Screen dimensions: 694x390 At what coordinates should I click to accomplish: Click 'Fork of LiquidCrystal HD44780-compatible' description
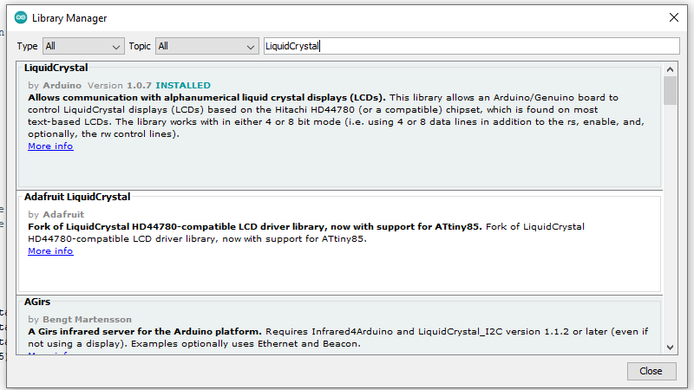(x=254, y=226)
